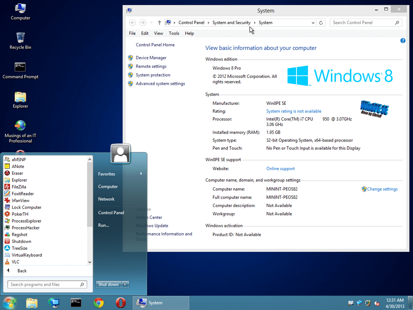Launch Opera browser from taskbar
Viewport: 413px width, 310px height.
pos(120,303)
